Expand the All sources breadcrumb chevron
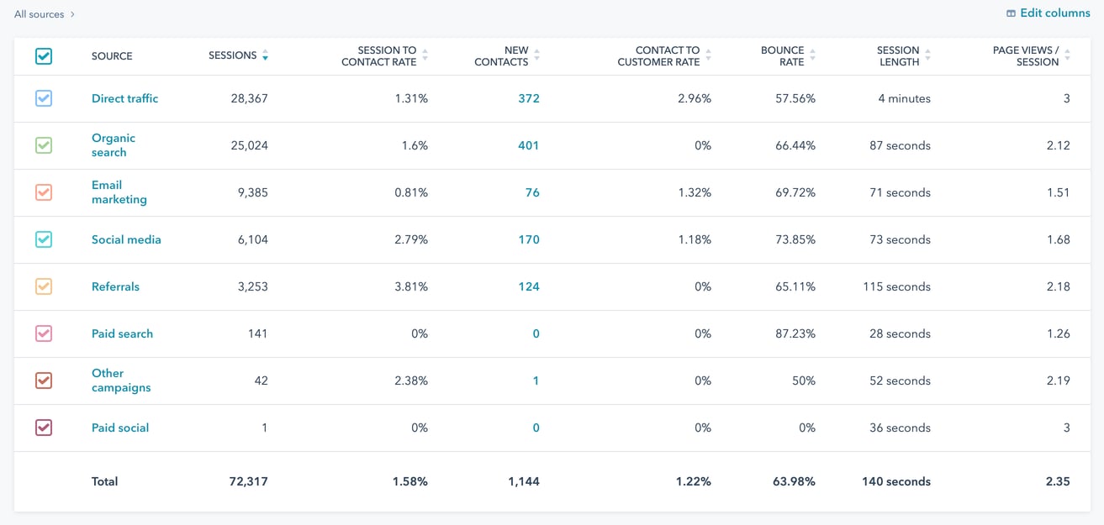Viewport: 1104px width, 525px height. [x=72, y=13]
